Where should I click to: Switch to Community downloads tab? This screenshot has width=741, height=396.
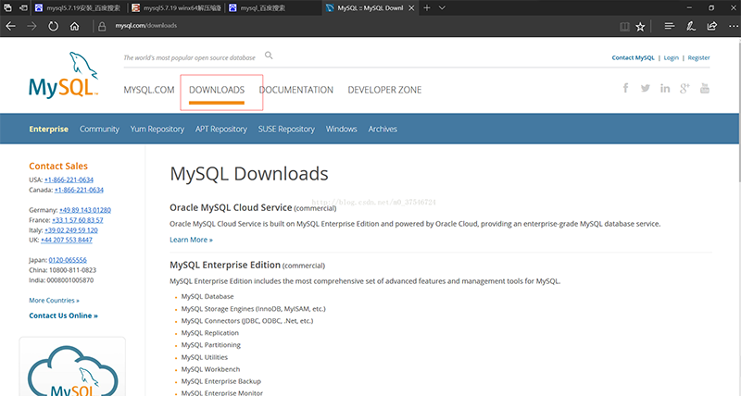coord(99,130)
